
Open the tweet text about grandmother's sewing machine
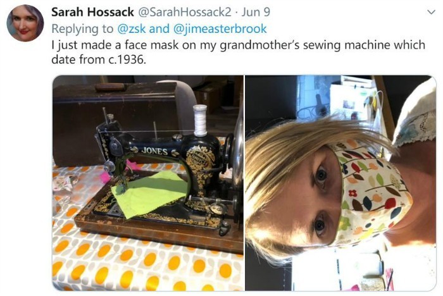(x=238, y=52)
